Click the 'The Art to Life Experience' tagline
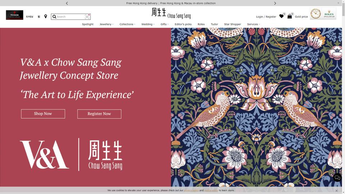Image resolution: width=345 pixels, height=194 pixels. [77, 95]
